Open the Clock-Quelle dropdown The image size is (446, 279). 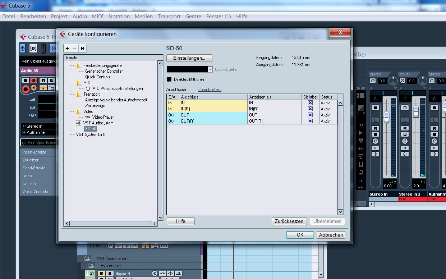(210, 69)
